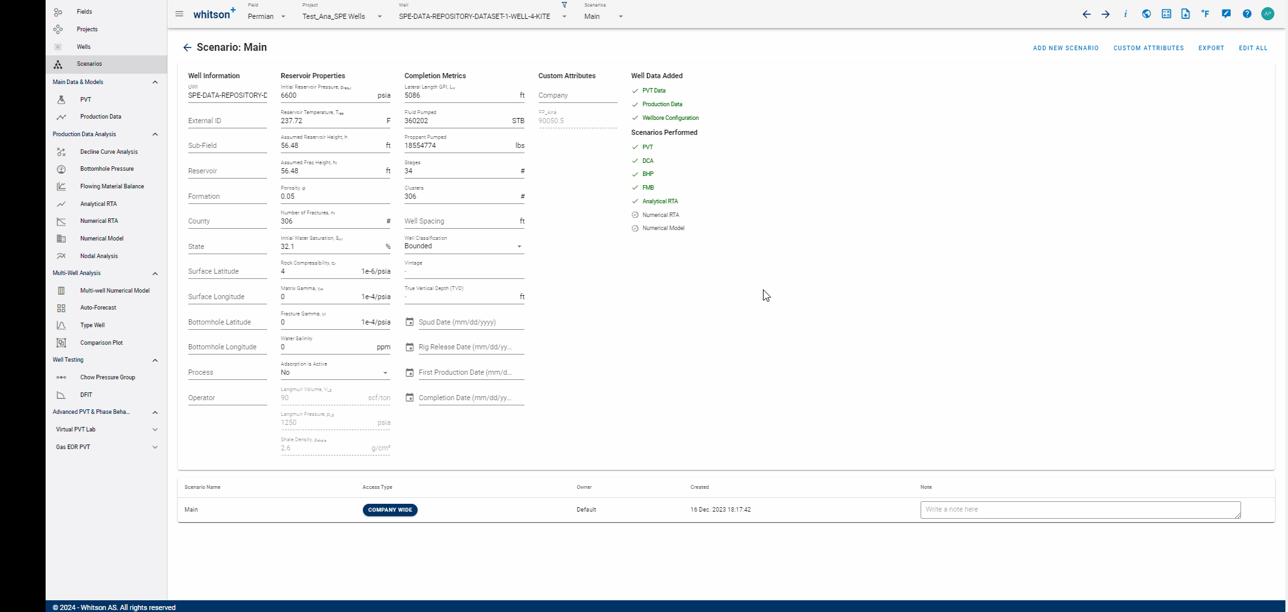Go back using arrow beside Scenario: Main
Screen dimensions: 1288x612
click(187, 48)
